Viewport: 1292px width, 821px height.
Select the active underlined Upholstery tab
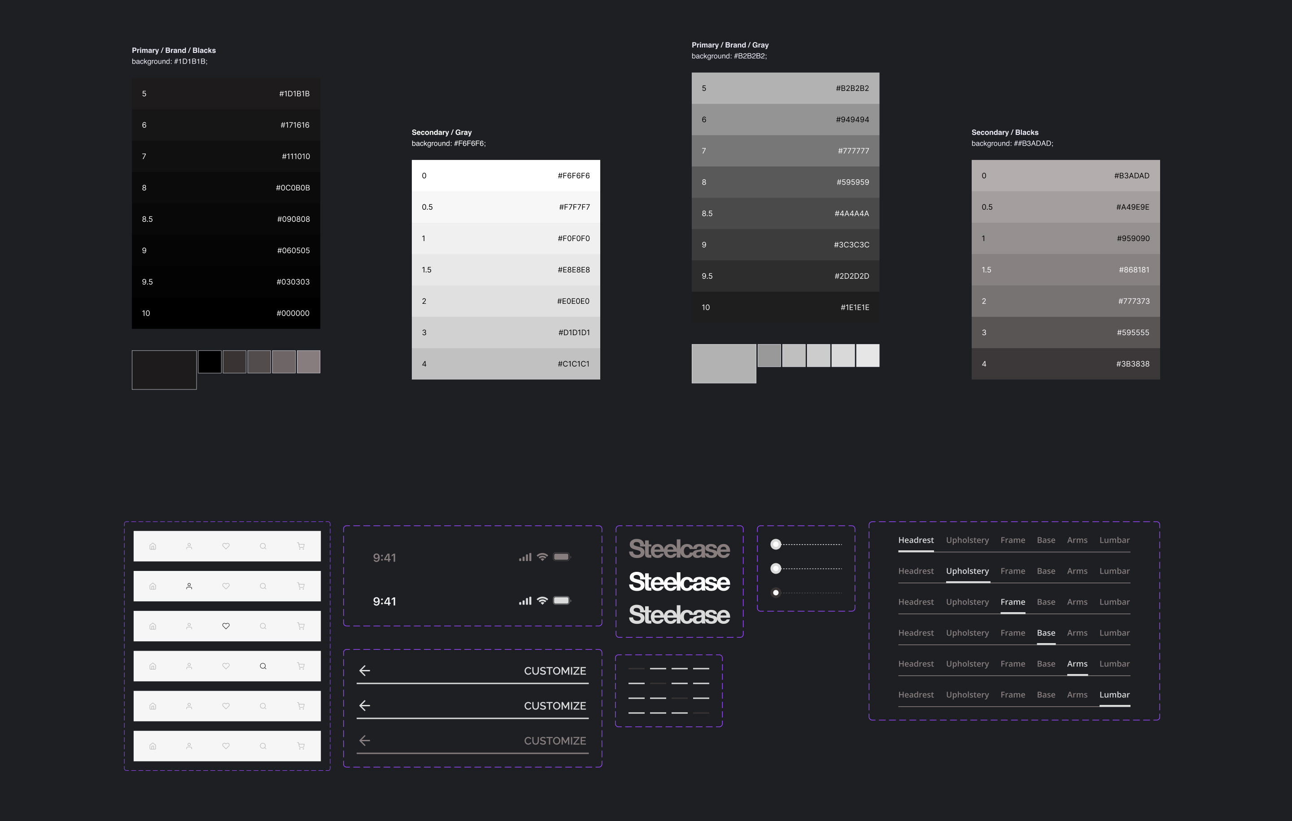click(x=967, y=571)
